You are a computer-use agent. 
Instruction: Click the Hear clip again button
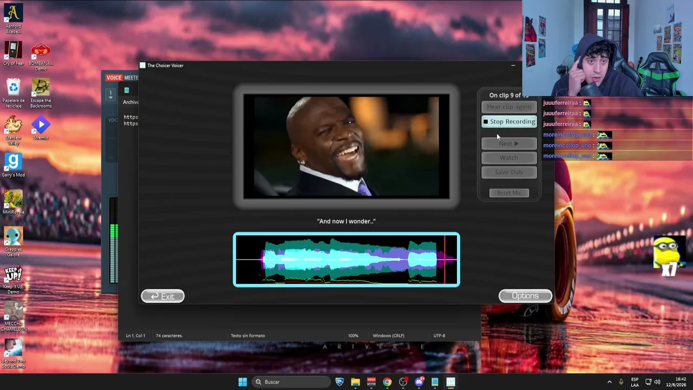coord(509,107)
